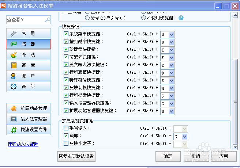Toggle 皮肤切换快捷键 checkbox
Viewport: 240px width, 168px height.
[x=66, y=88]
